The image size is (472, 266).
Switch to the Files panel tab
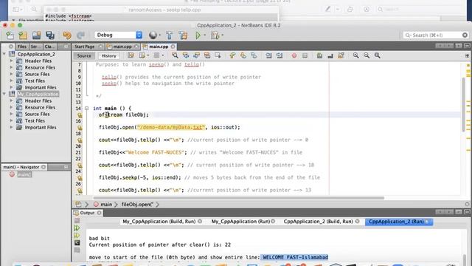[x=22, y=47]
